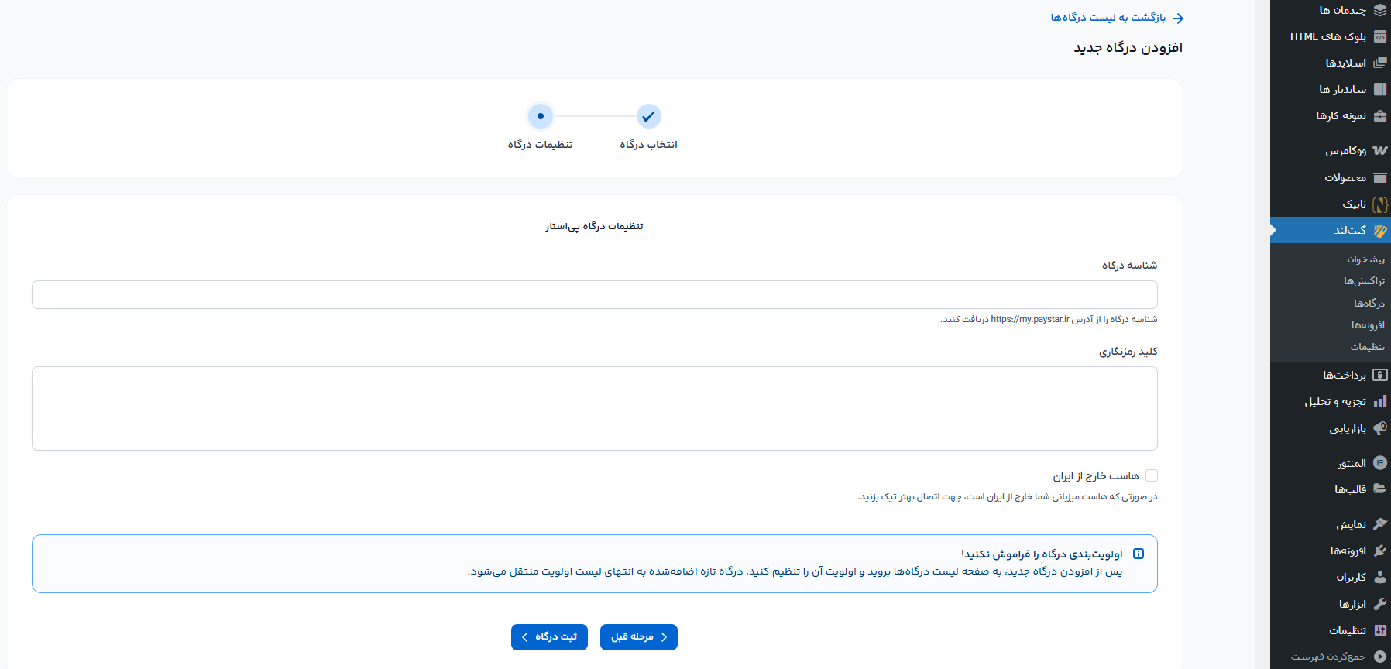Open تنظیمات submenu under گیت‌لند
This screenshot has width=1391, height=669.
click(1367, 347)
